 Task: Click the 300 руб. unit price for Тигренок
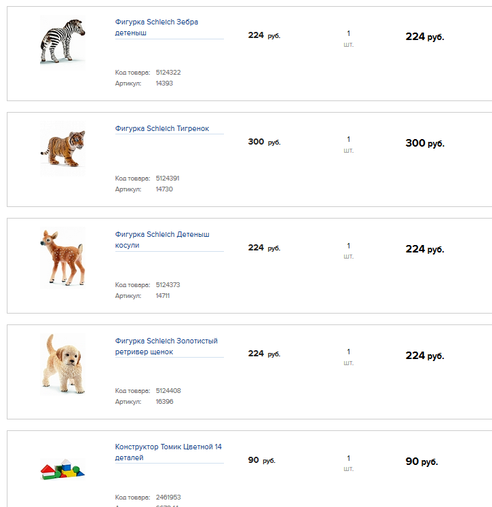point(264,142)
